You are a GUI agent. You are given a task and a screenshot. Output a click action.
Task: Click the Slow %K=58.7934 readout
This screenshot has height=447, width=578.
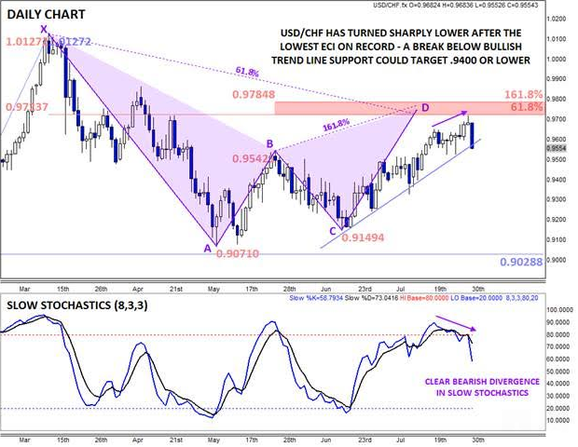[316, 298]
